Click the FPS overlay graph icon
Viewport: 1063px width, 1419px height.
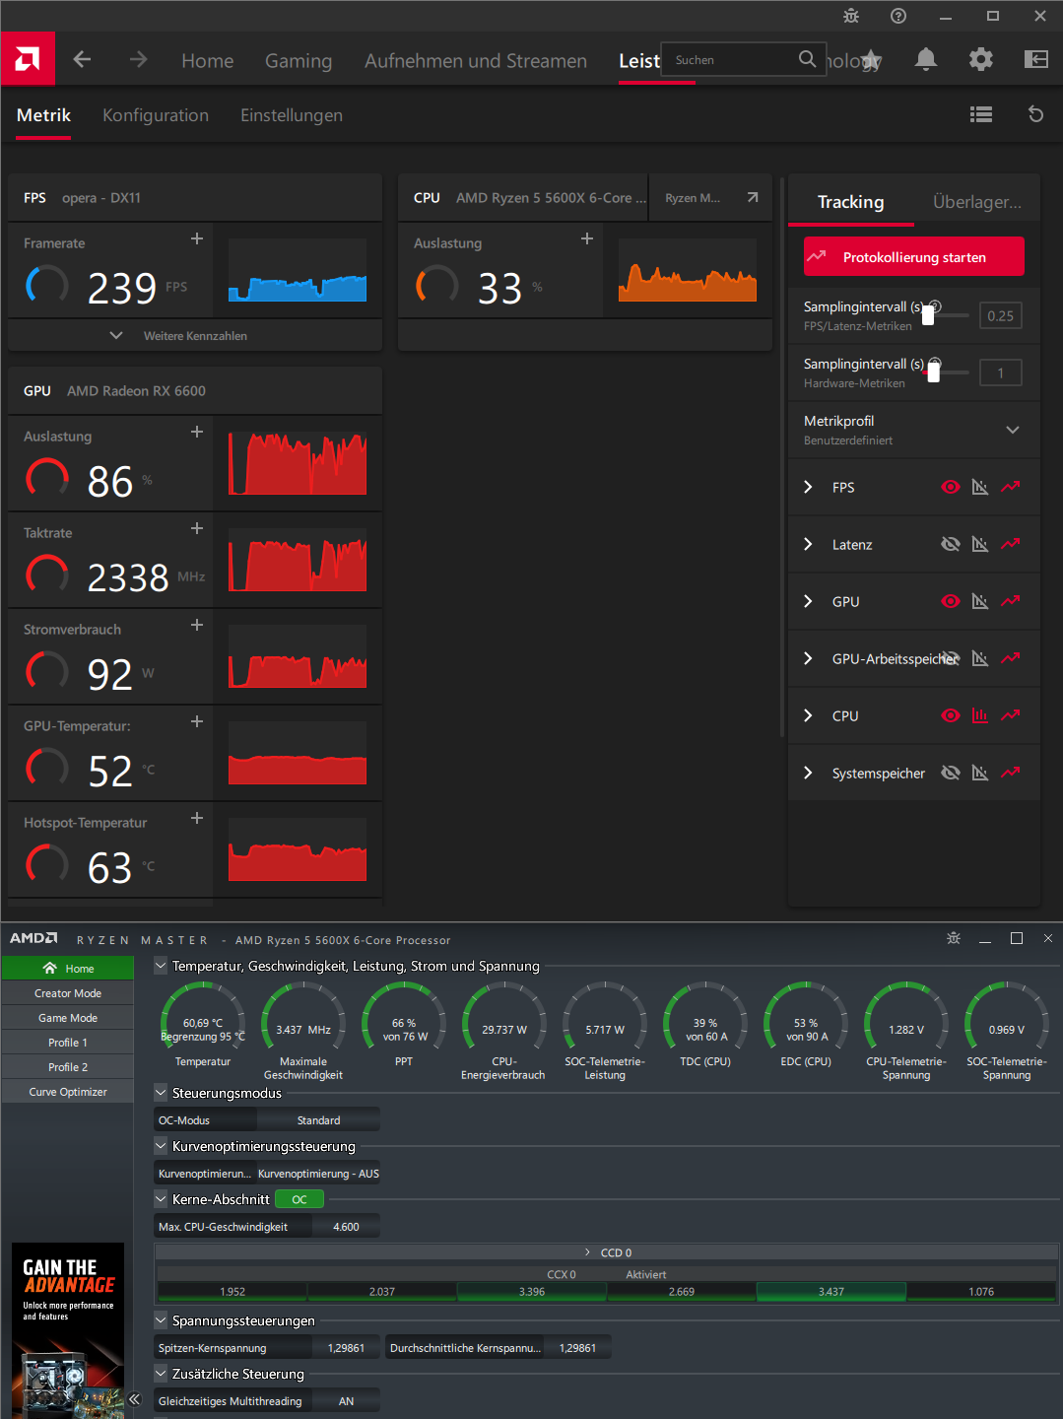click(980, 487)
